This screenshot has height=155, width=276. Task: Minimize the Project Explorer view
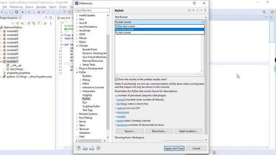(x=46, y=18)
